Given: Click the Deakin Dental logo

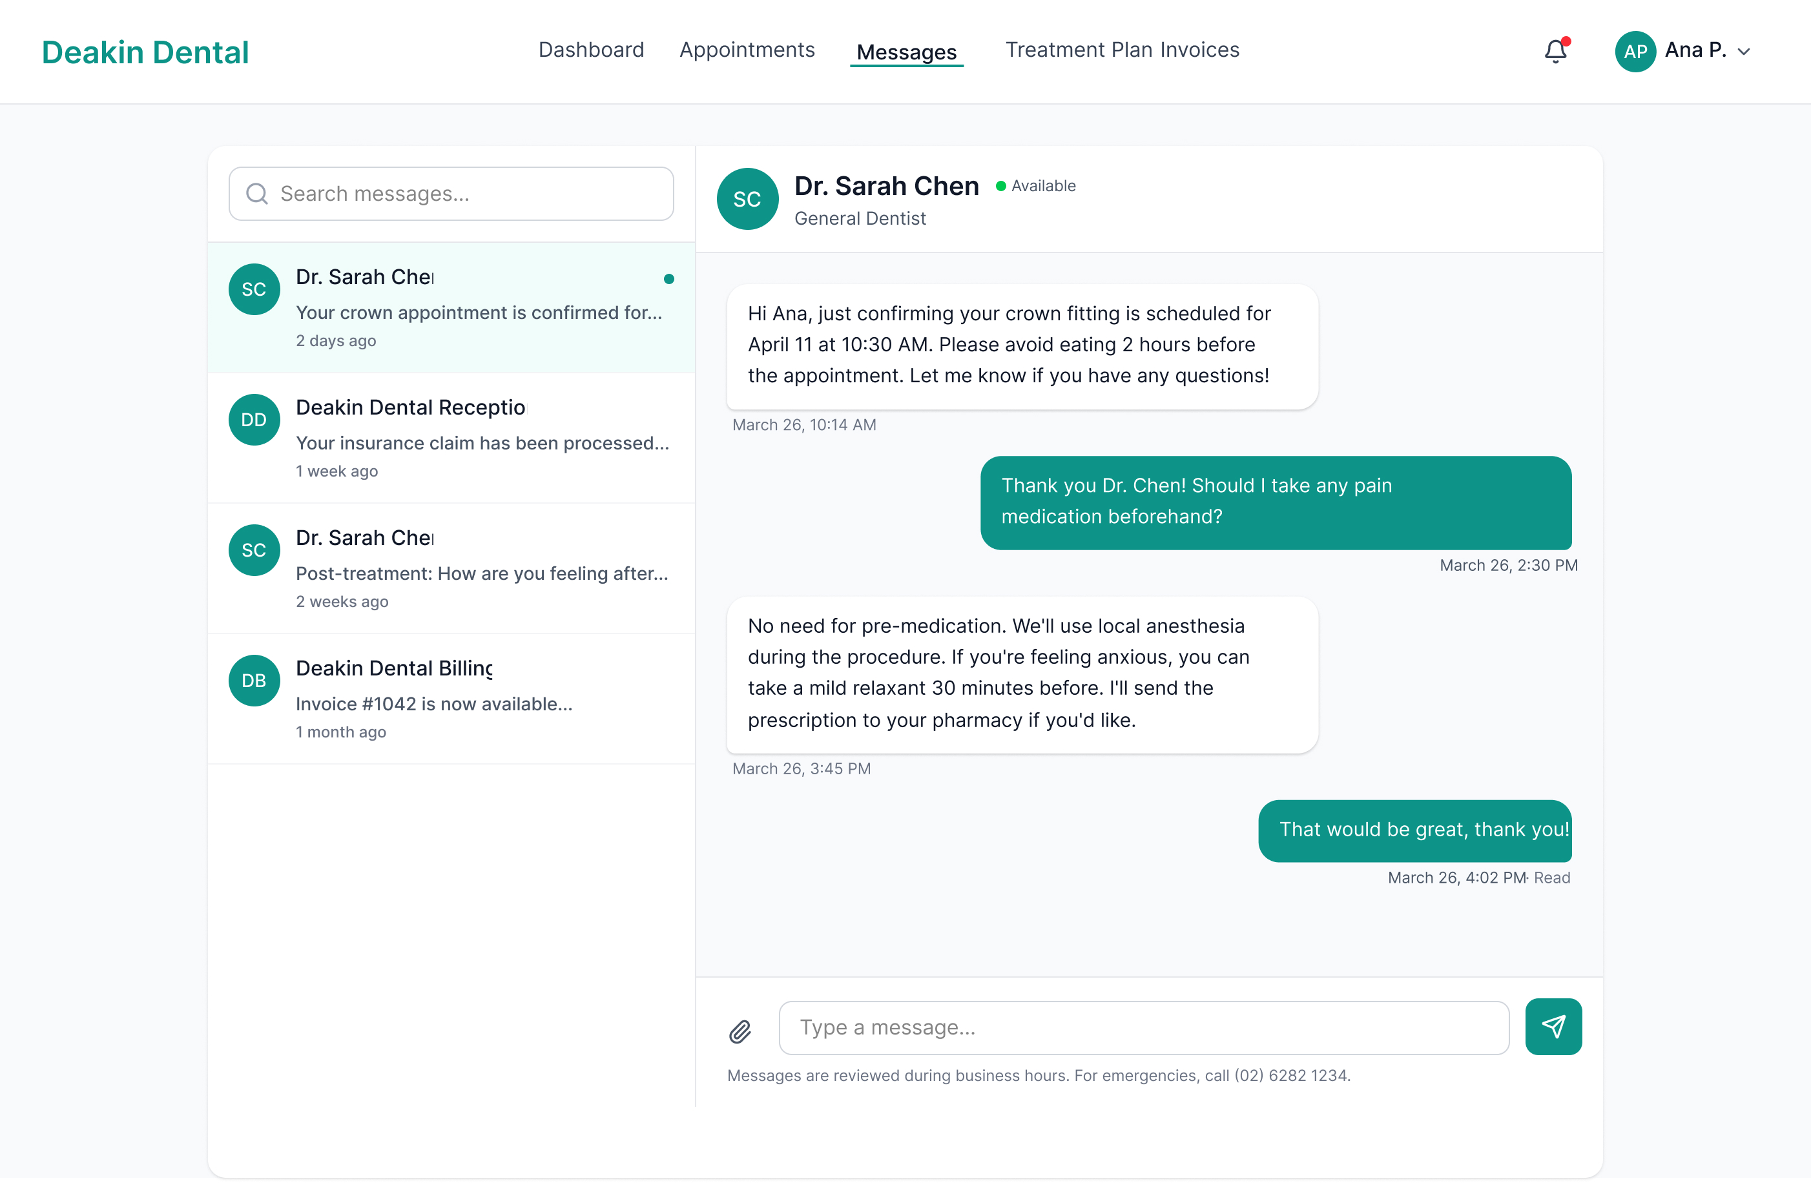Looking at the screenshot, I should pyautogui.click(x=145, y=52).
